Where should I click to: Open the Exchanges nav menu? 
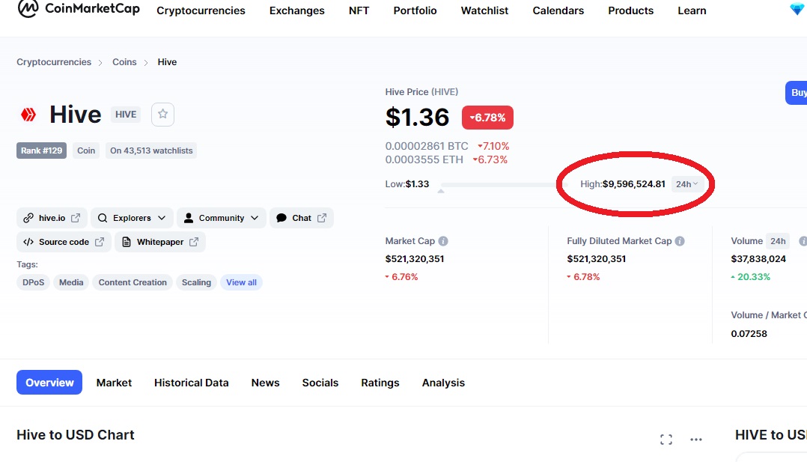(297, 10)
